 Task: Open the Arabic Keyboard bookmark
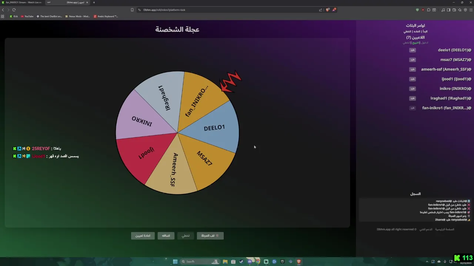click(x=106, y=16)
